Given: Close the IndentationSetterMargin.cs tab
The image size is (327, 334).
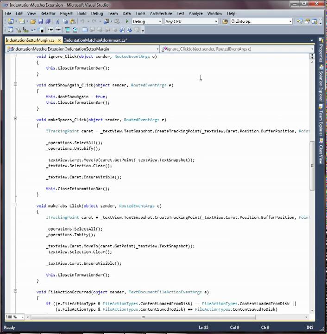Looking at the screenshot, I should 60,40.
